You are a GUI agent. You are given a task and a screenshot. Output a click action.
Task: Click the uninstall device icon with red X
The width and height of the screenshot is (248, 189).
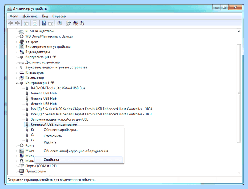[x=75, y=23]
